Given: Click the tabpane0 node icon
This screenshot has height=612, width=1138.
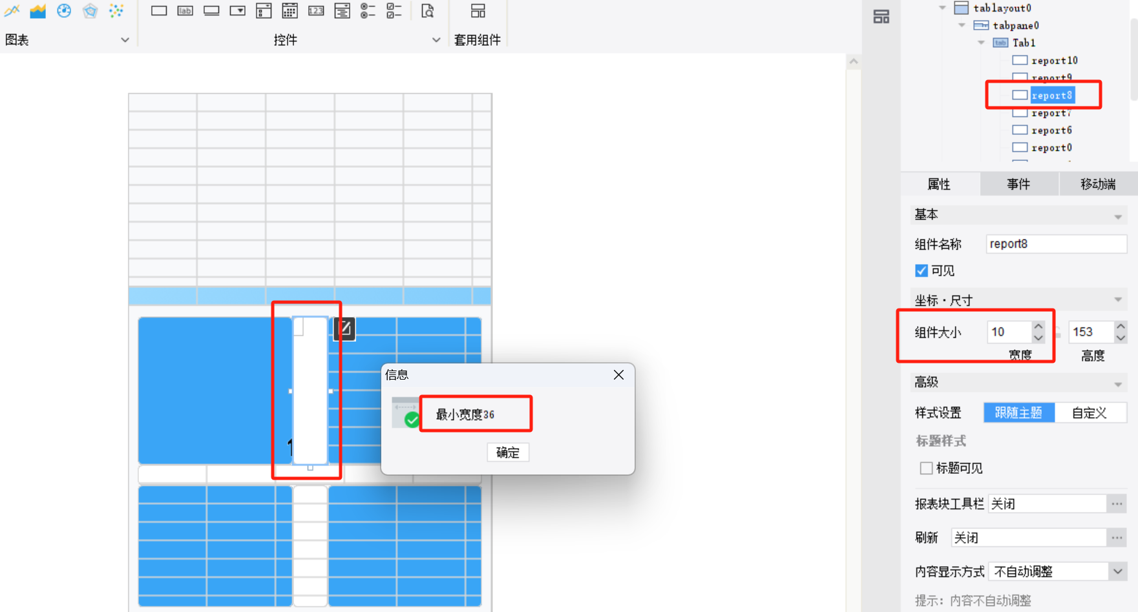Looking at the screenshot, I should pyautogui.click(x=981, y=25).
